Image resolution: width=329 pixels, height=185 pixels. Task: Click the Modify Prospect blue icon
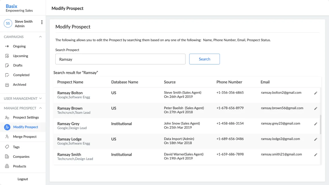pos(7,127)
